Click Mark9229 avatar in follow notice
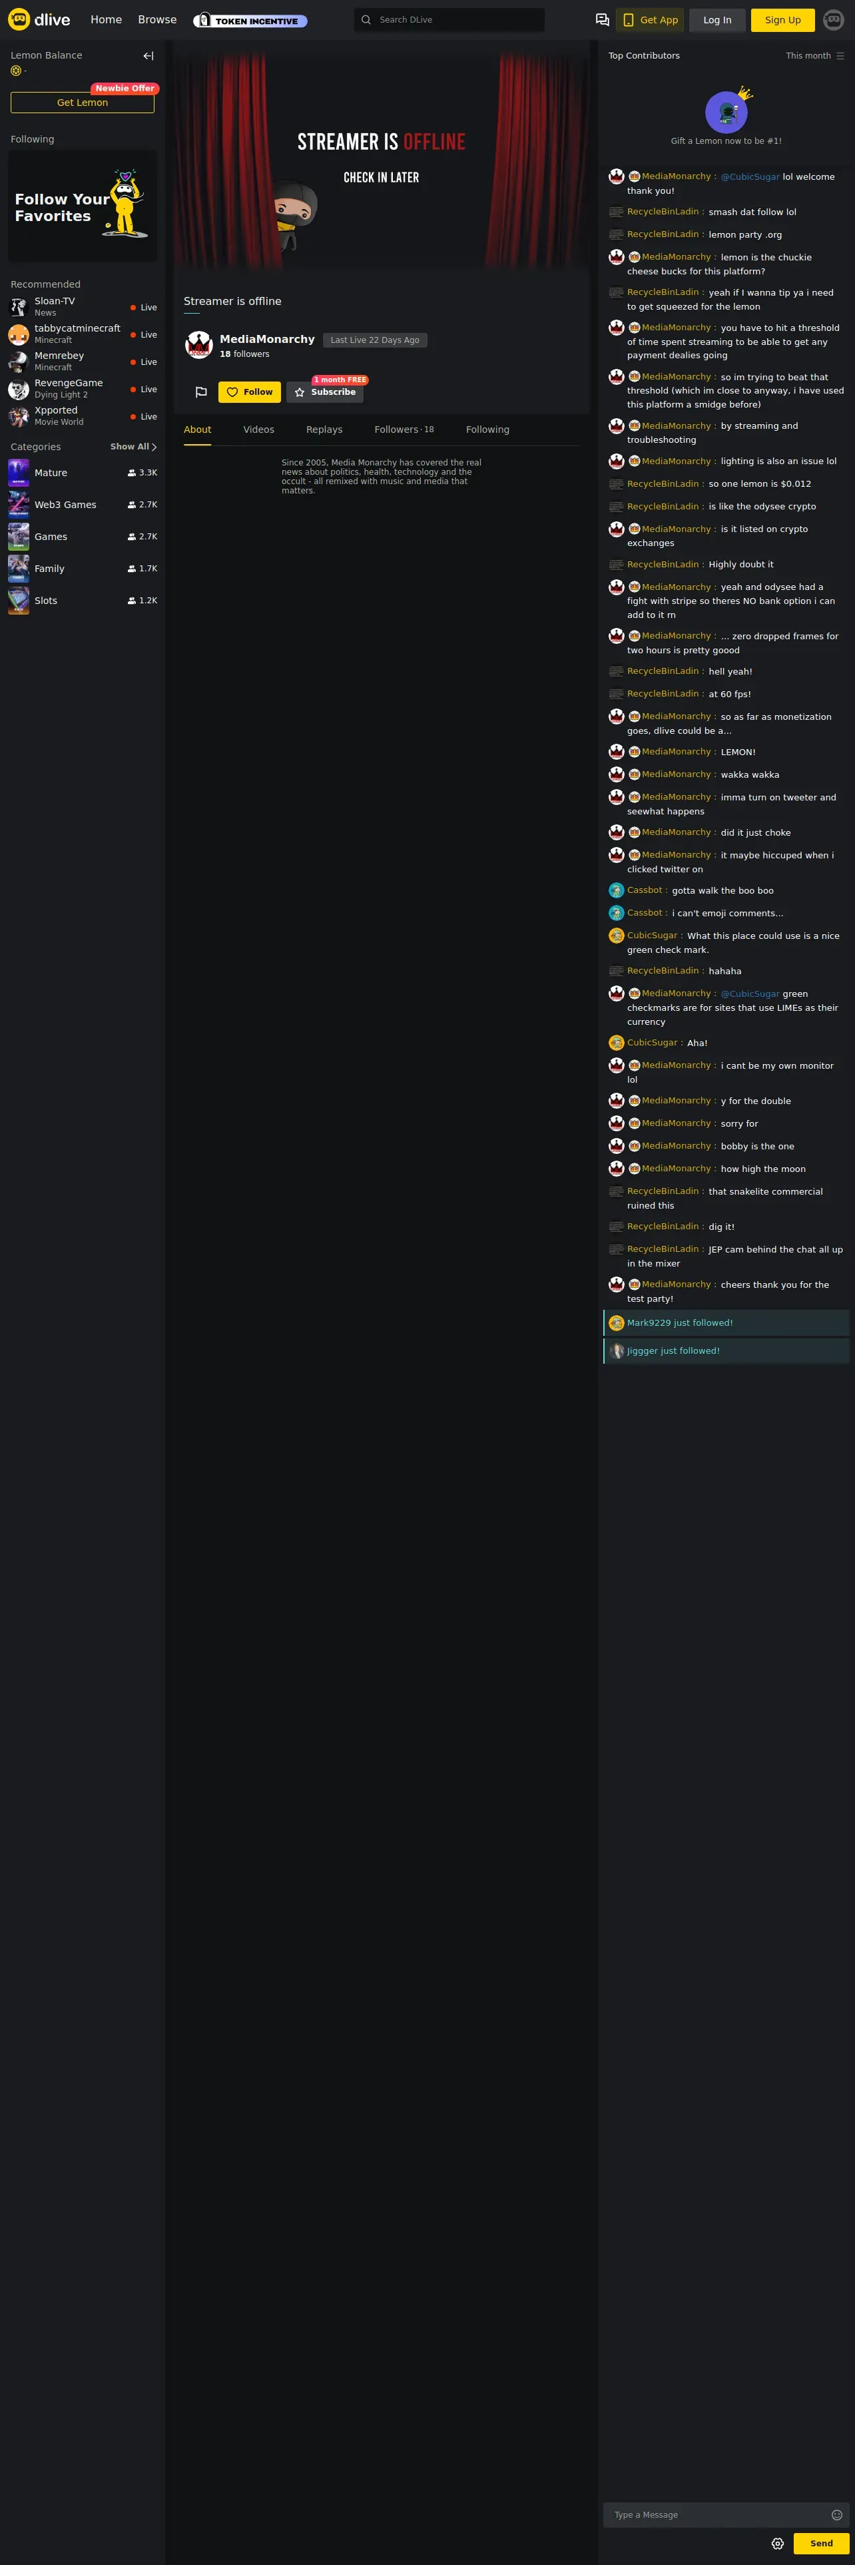The height and width of the screenshot is (2565, 855). tap(616, 1323)
